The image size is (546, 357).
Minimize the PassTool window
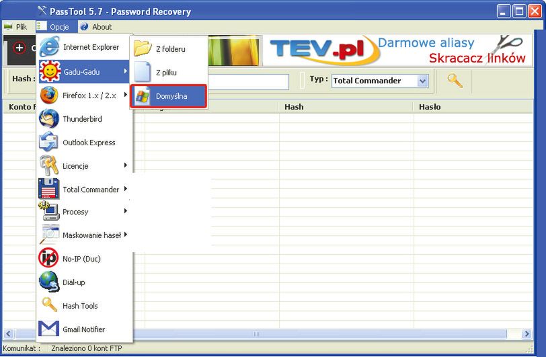coord(503,11)
